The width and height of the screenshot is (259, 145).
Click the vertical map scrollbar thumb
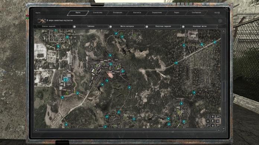[224, 91]
